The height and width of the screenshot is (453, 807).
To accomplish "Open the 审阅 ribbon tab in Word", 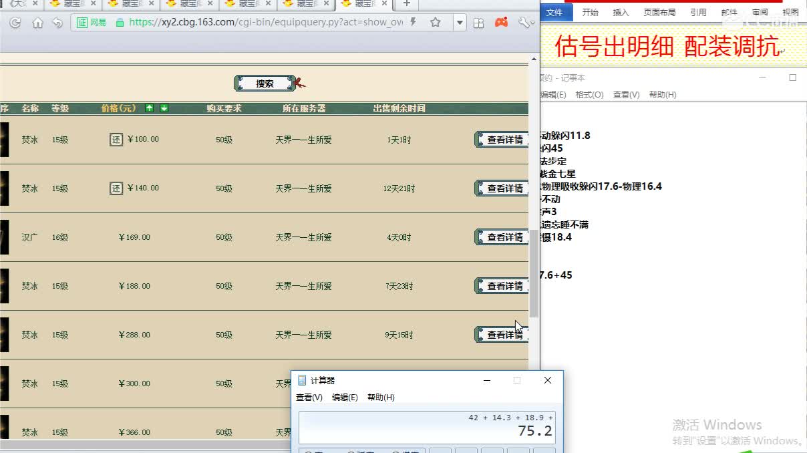I will coord(760,12).
